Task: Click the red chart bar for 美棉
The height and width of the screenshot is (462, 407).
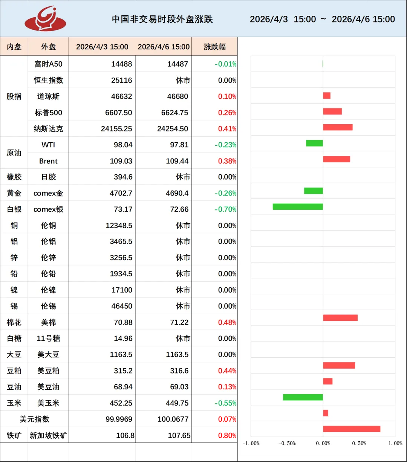Action: click(340, 318)
